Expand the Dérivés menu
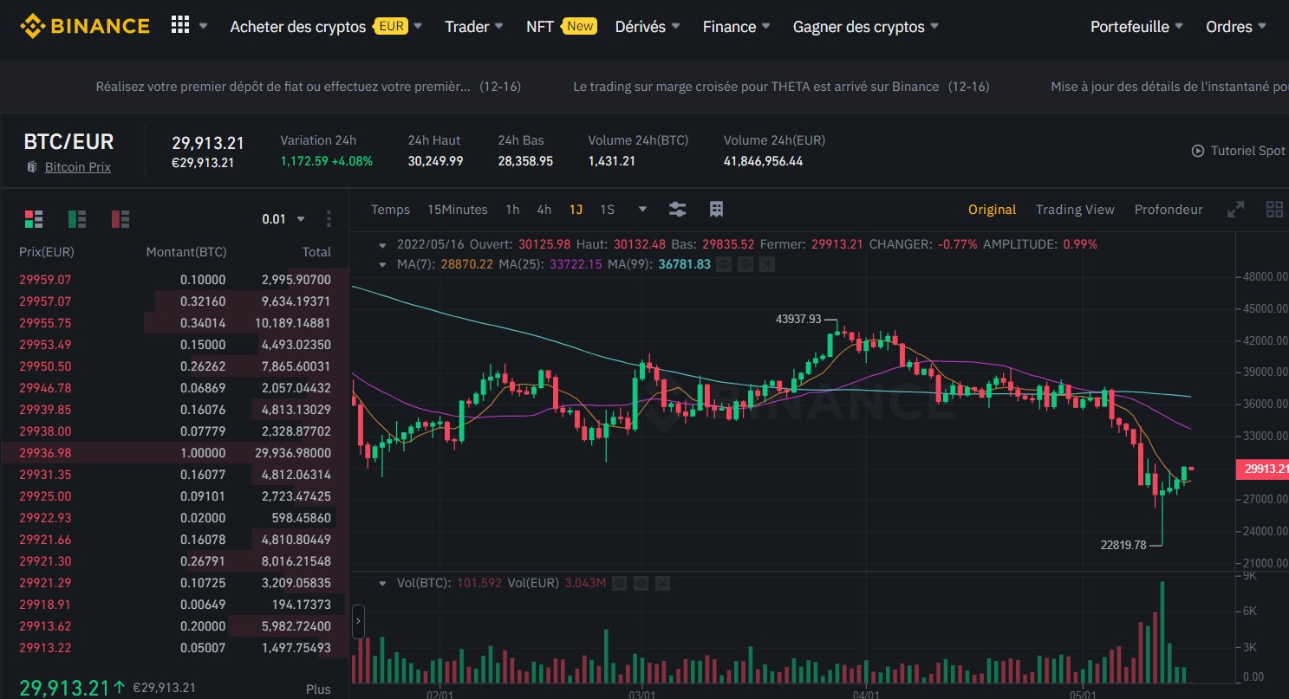 [647, 27]
